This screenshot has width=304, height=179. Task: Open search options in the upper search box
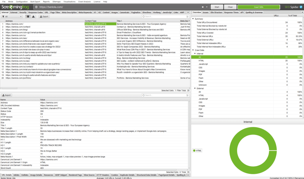pos(187,17)
